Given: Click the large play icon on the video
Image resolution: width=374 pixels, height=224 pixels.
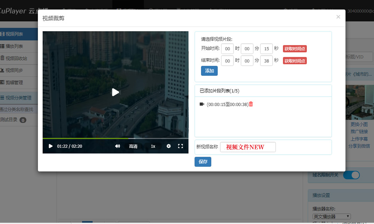Looking at the screenshot, I should pyautogui.click(x=116, y=92).
